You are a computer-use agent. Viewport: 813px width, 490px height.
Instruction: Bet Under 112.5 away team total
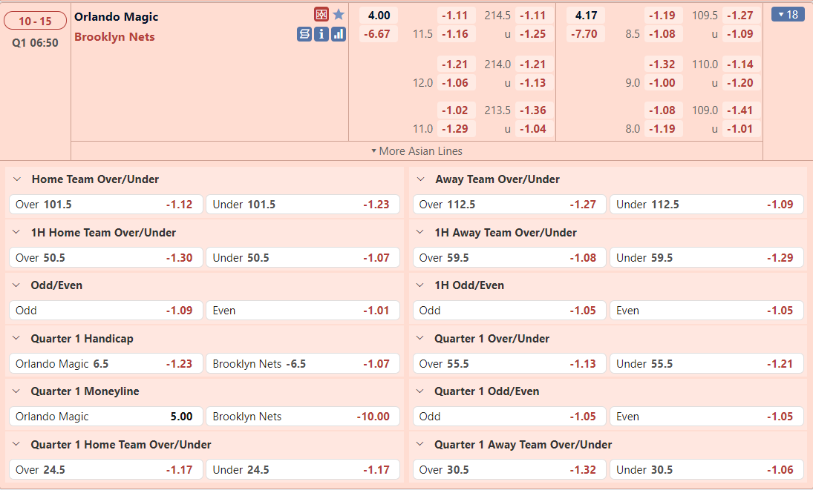707,205
